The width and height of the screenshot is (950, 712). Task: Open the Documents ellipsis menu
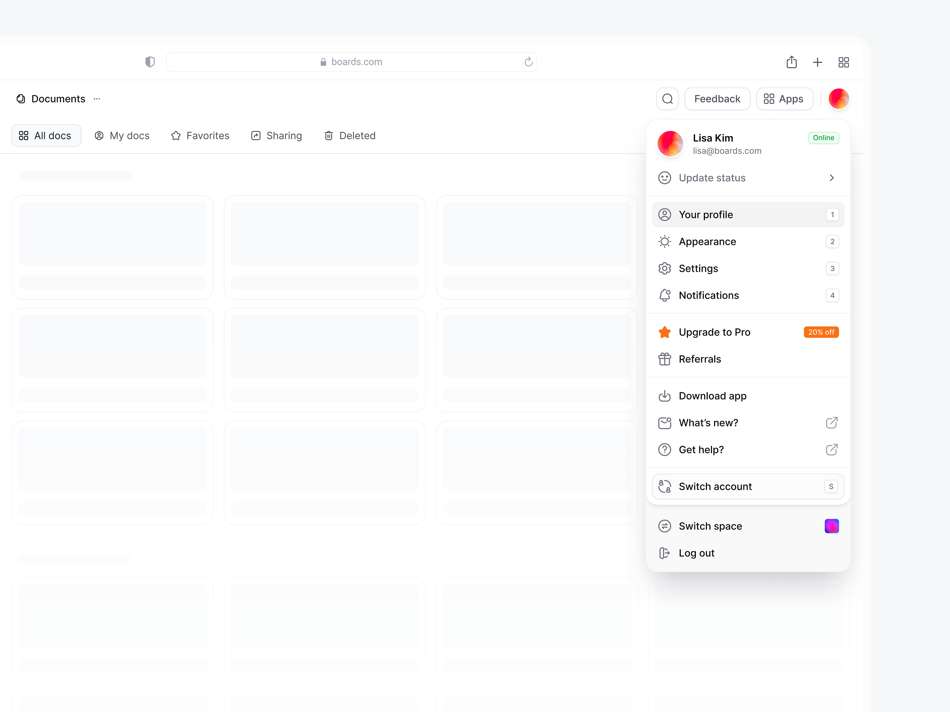click(96, 99)
